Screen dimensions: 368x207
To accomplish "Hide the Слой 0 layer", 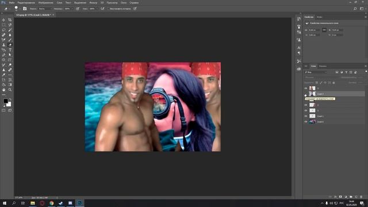I will point(306,122).
